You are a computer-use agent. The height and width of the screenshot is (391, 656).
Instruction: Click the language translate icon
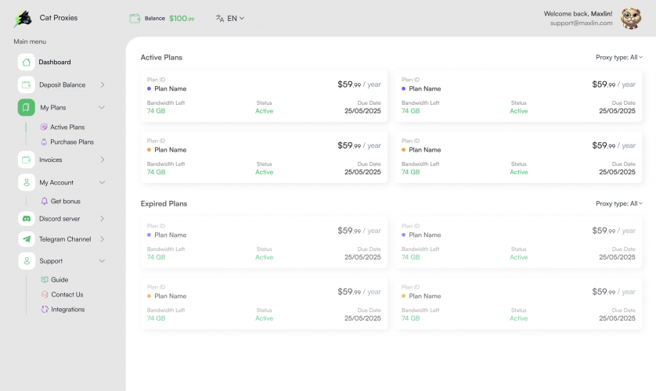220,19
